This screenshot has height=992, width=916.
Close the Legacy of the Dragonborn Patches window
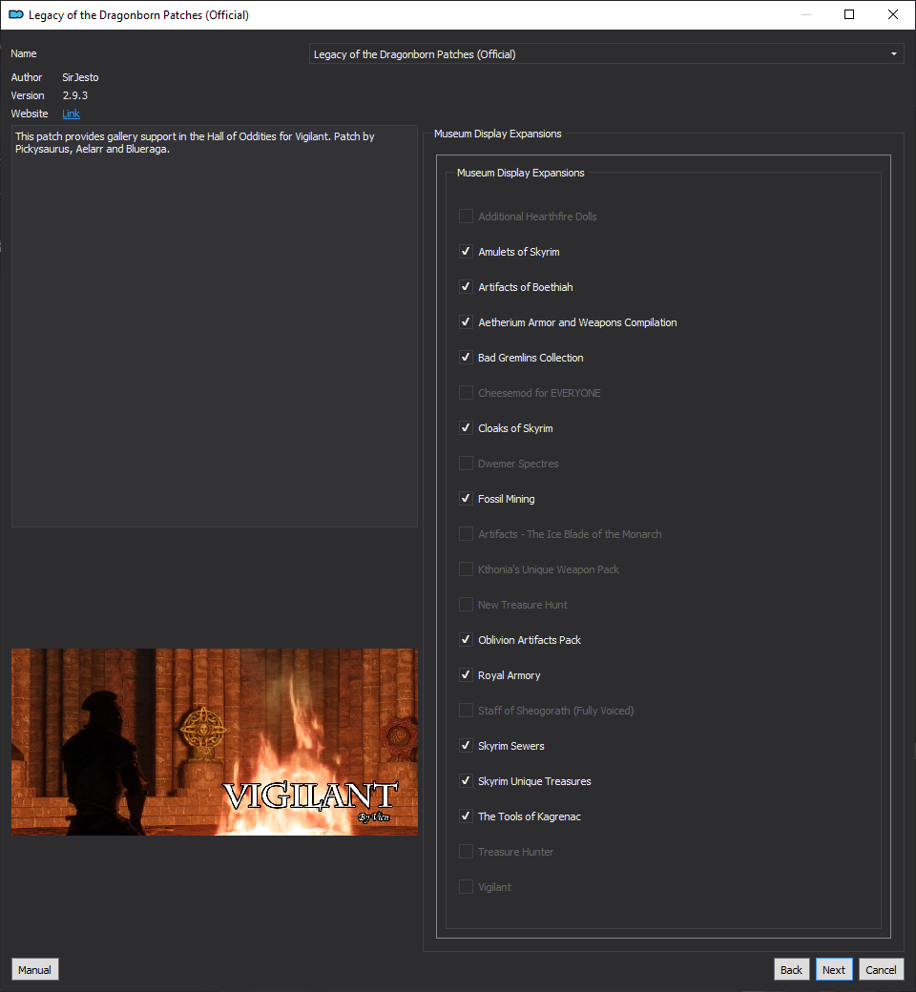pos(893,14)
